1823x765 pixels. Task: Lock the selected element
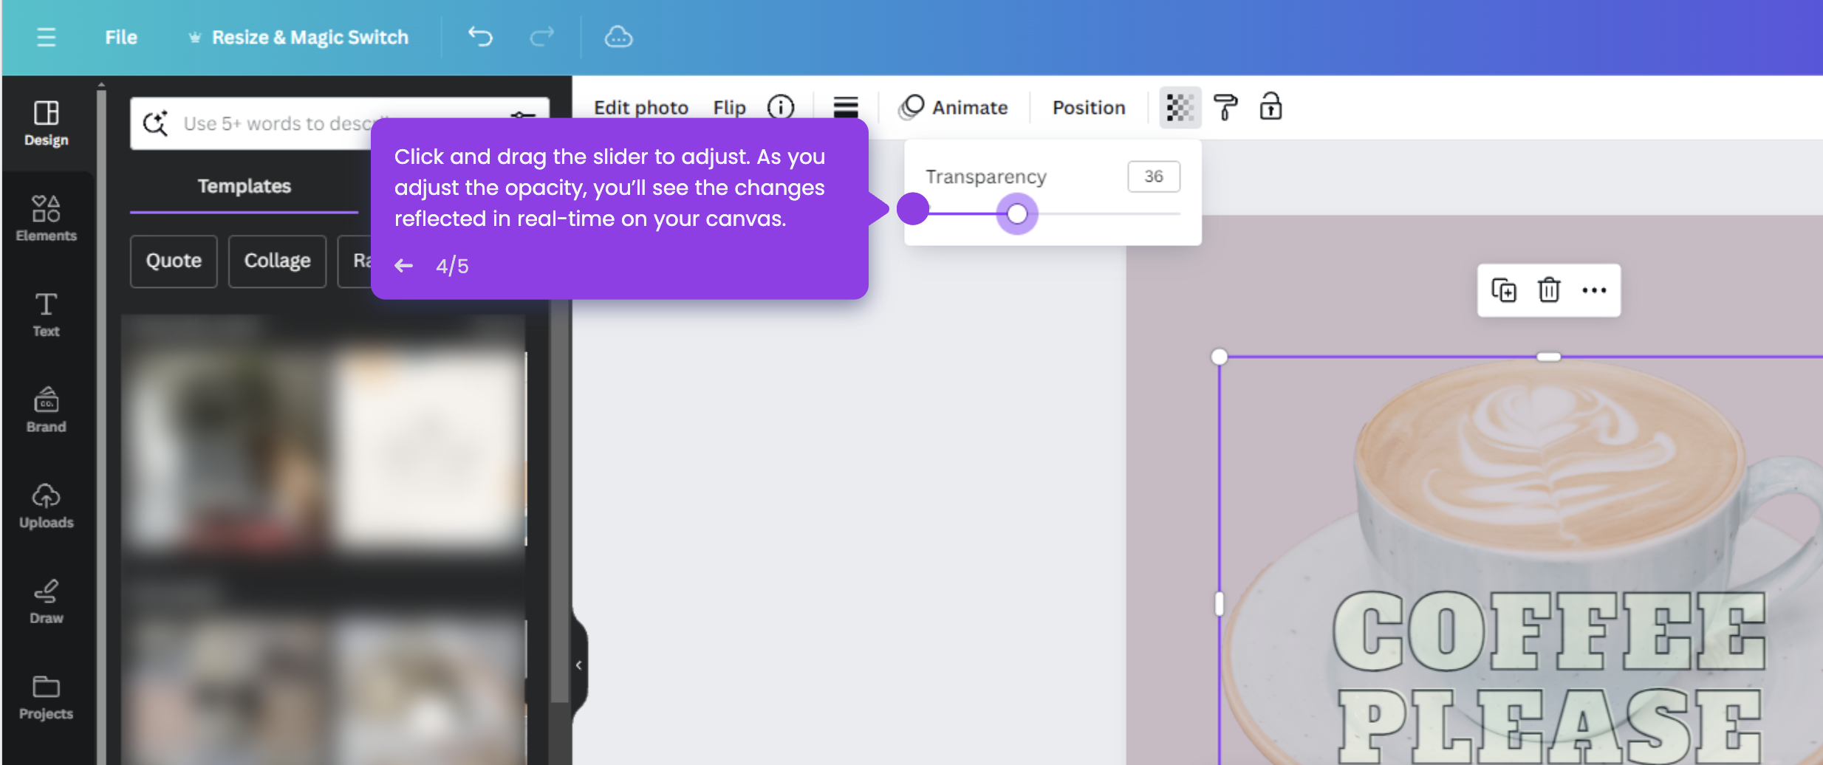1271,108
